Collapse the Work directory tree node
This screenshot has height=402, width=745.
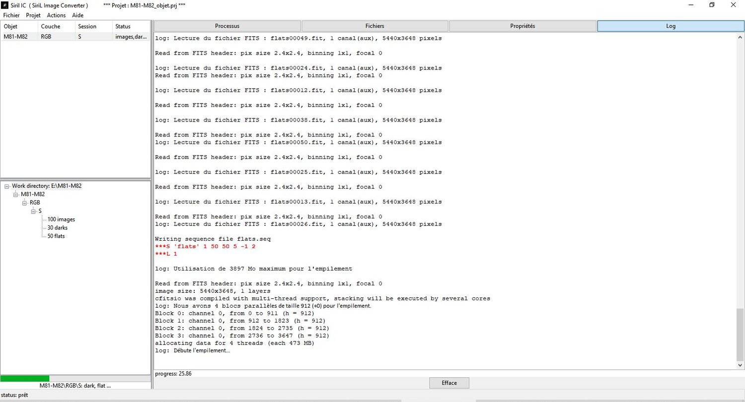click(7, 186)
